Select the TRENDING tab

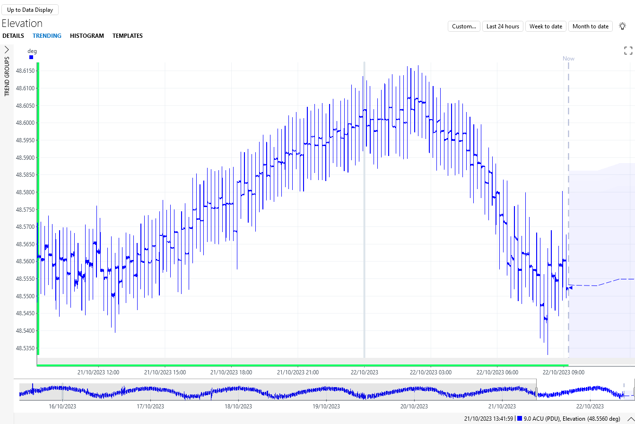point(47,36)
